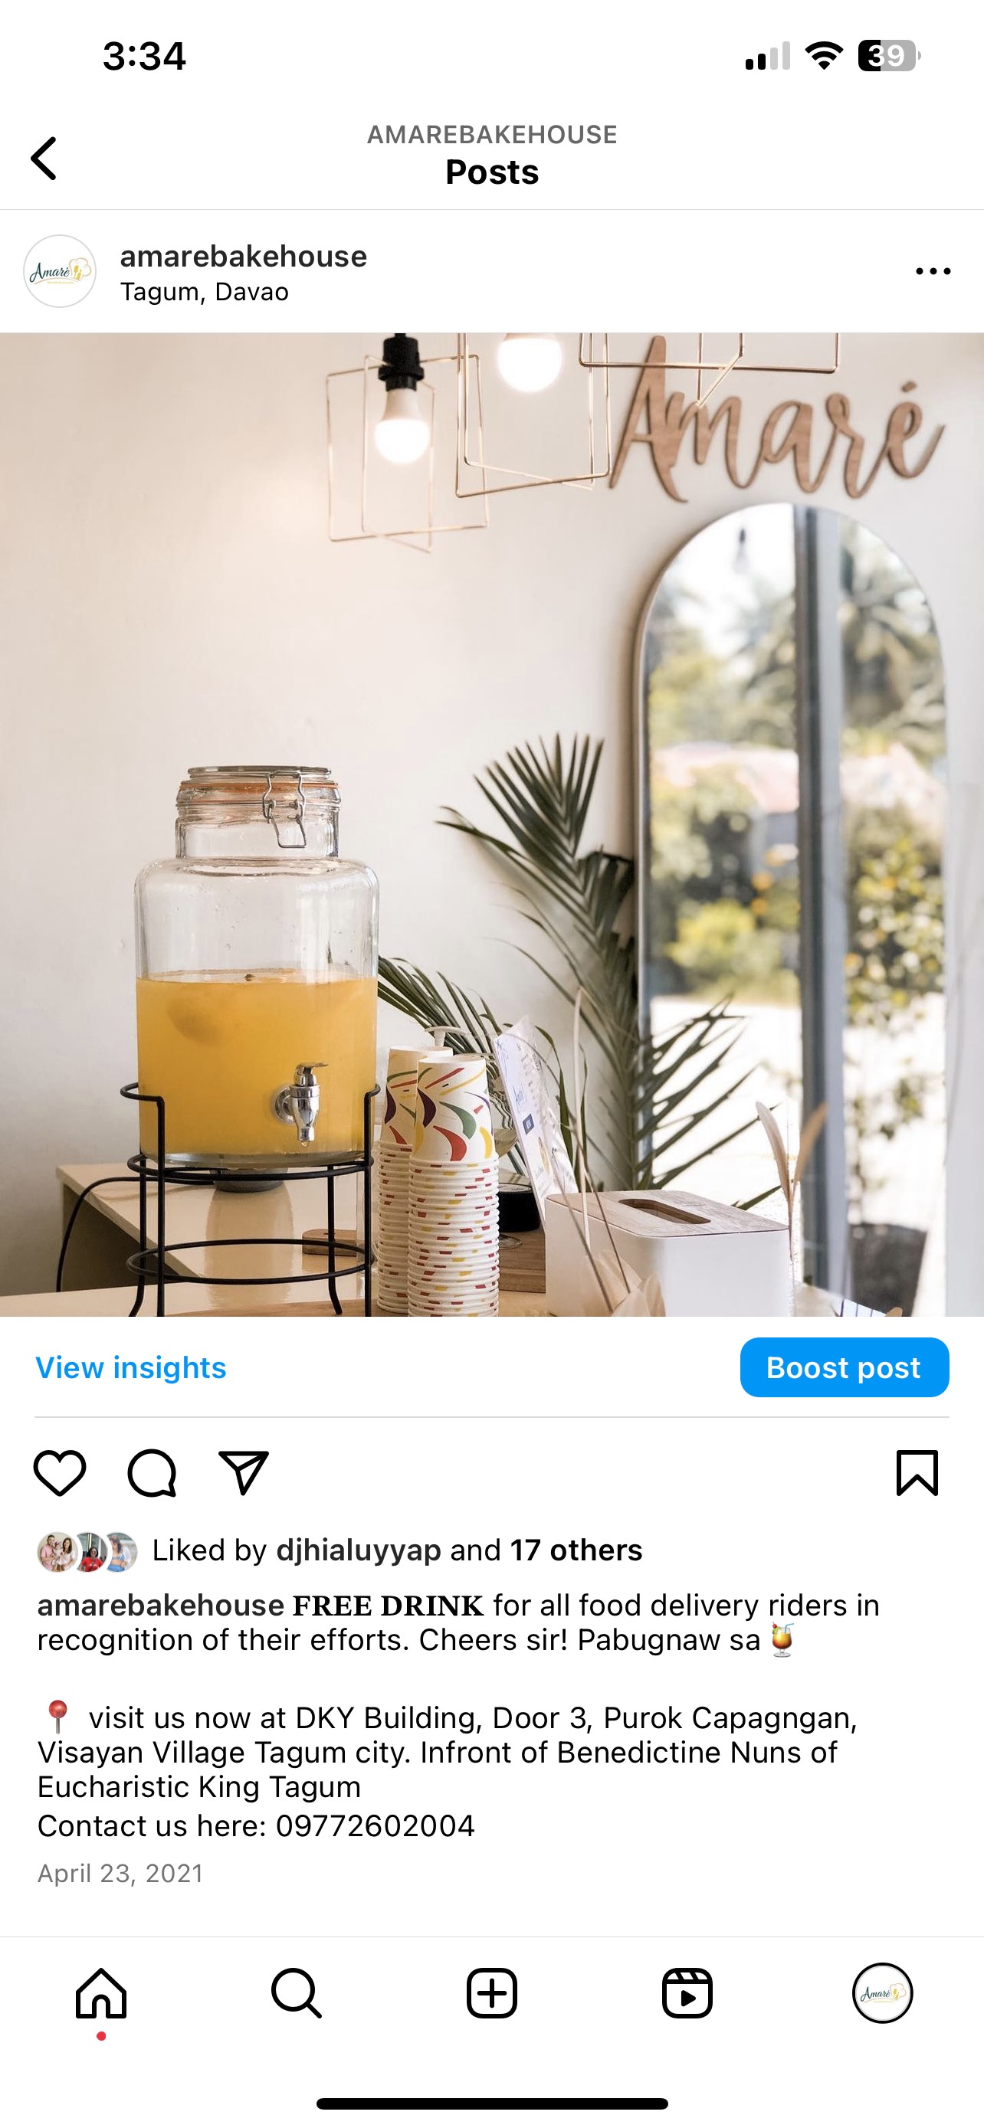Image resolution: width=984 pixels, height=2128 pixels.
Task: Open View insights link
Action: point(130,1367)
